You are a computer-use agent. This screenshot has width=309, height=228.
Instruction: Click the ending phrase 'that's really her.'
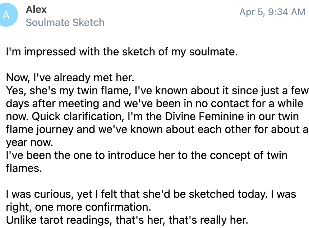pyautogui.click(x=208, y=220)
